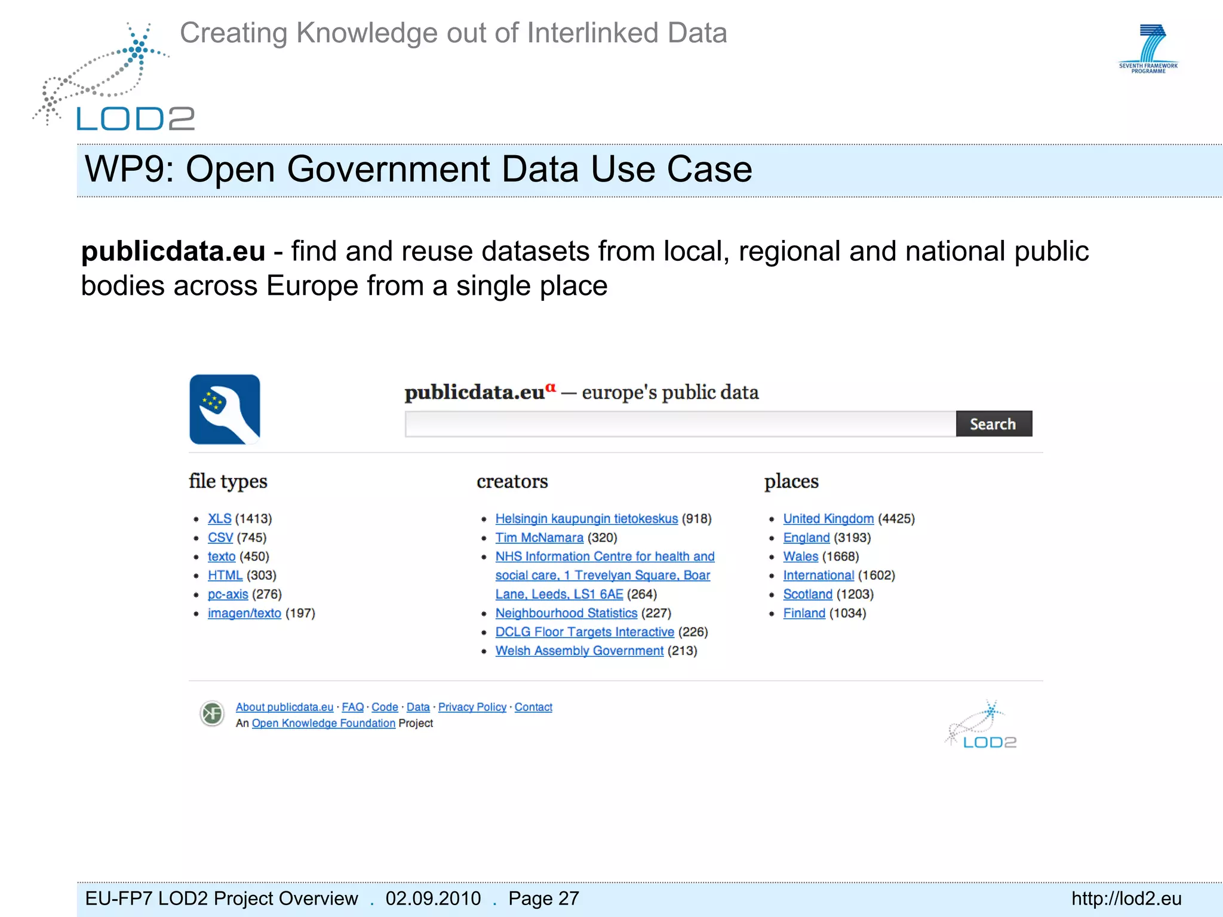Open the Data footer link
The image size is (1223, 917).
coord(418,707)
